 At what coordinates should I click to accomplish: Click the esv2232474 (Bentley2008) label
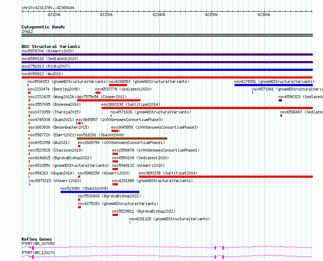coord(54,89)
